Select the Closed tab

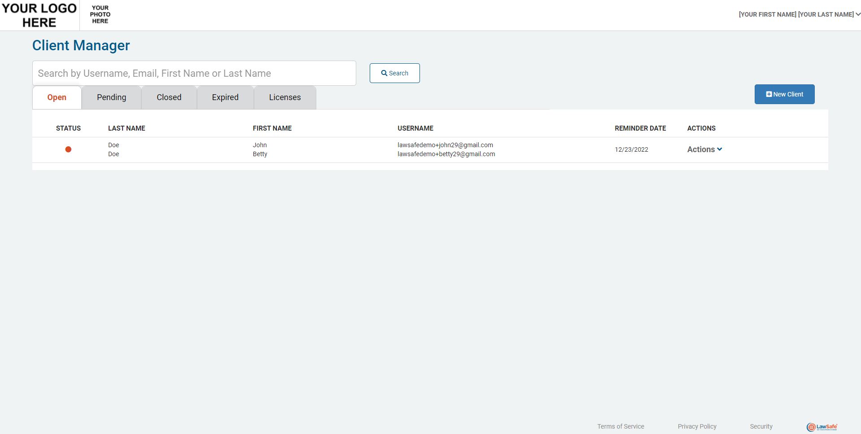coord(169,97)
